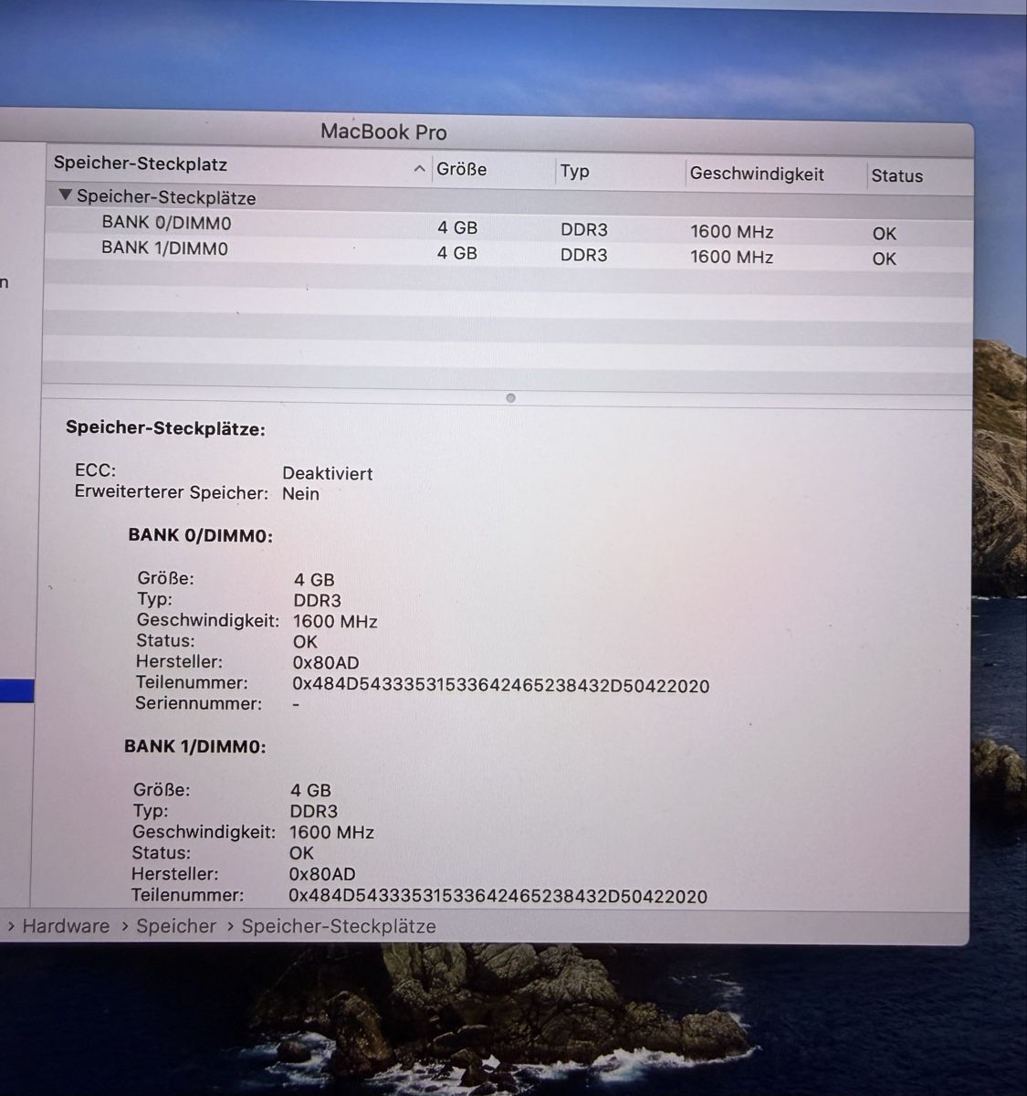The height and width of the screenshot is (1096, 1027).
Task: Open Hardware in the path bar
Action: (x=66, y=926)
